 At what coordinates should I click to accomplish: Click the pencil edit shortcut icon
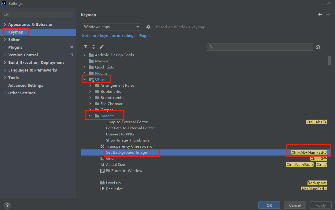point(102,47)
